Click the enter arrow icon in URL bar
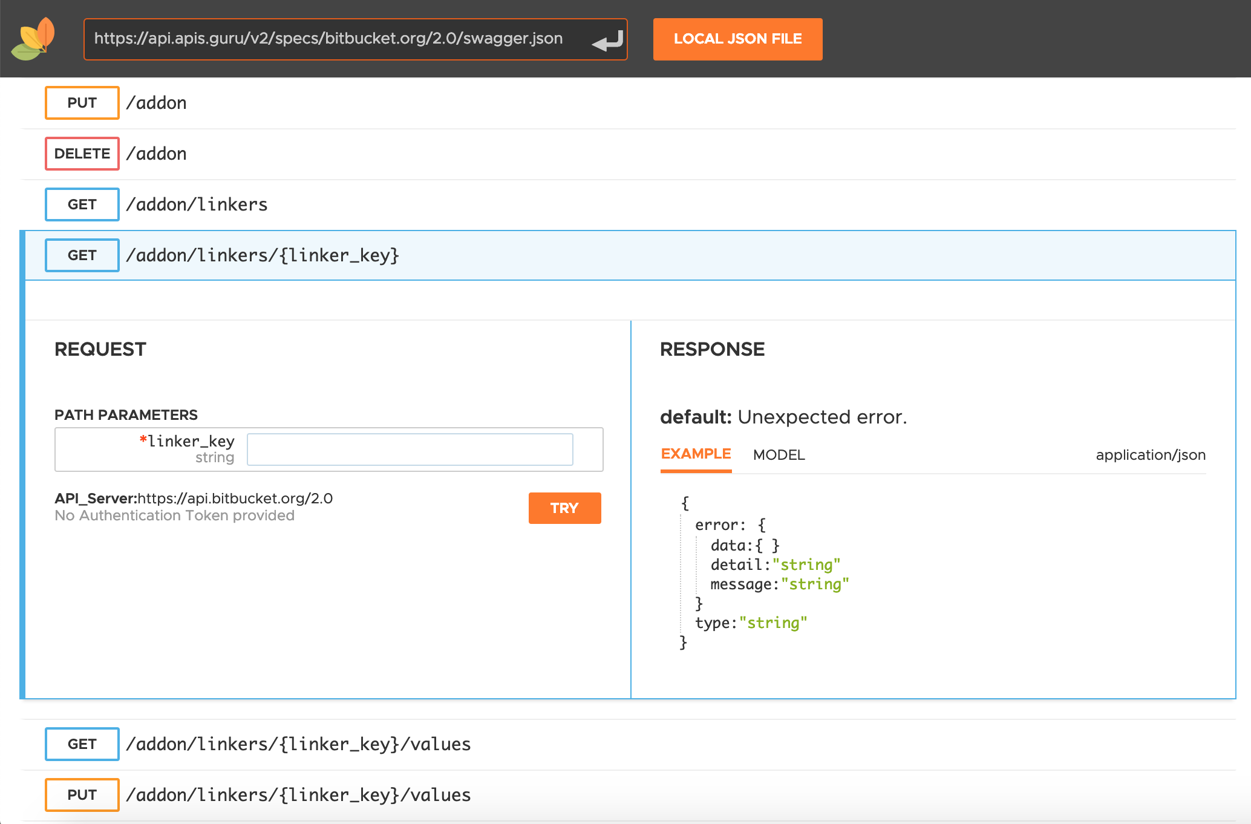This screenshot has width=1251, height=824. click(607, 41)
